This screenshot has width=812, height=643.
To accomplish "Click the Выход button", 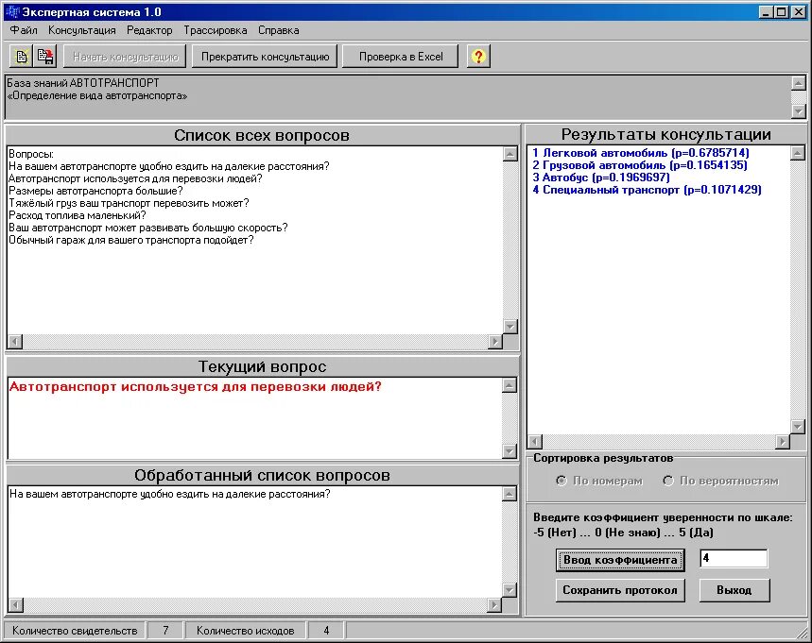I will [734, 590].
